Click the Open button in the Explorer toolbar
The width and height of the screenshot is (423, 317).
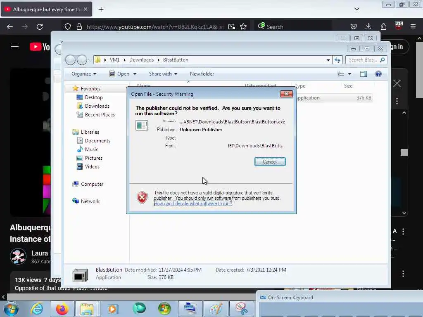coord(120,74)
